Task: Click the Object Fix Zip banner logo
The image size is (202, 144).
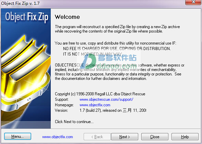Action: pyautogui.click(x=27, y=17)
